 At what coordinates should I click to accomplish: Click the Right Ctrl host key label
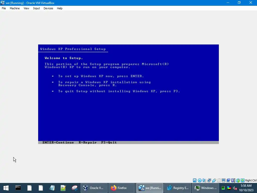coord(251,180)
